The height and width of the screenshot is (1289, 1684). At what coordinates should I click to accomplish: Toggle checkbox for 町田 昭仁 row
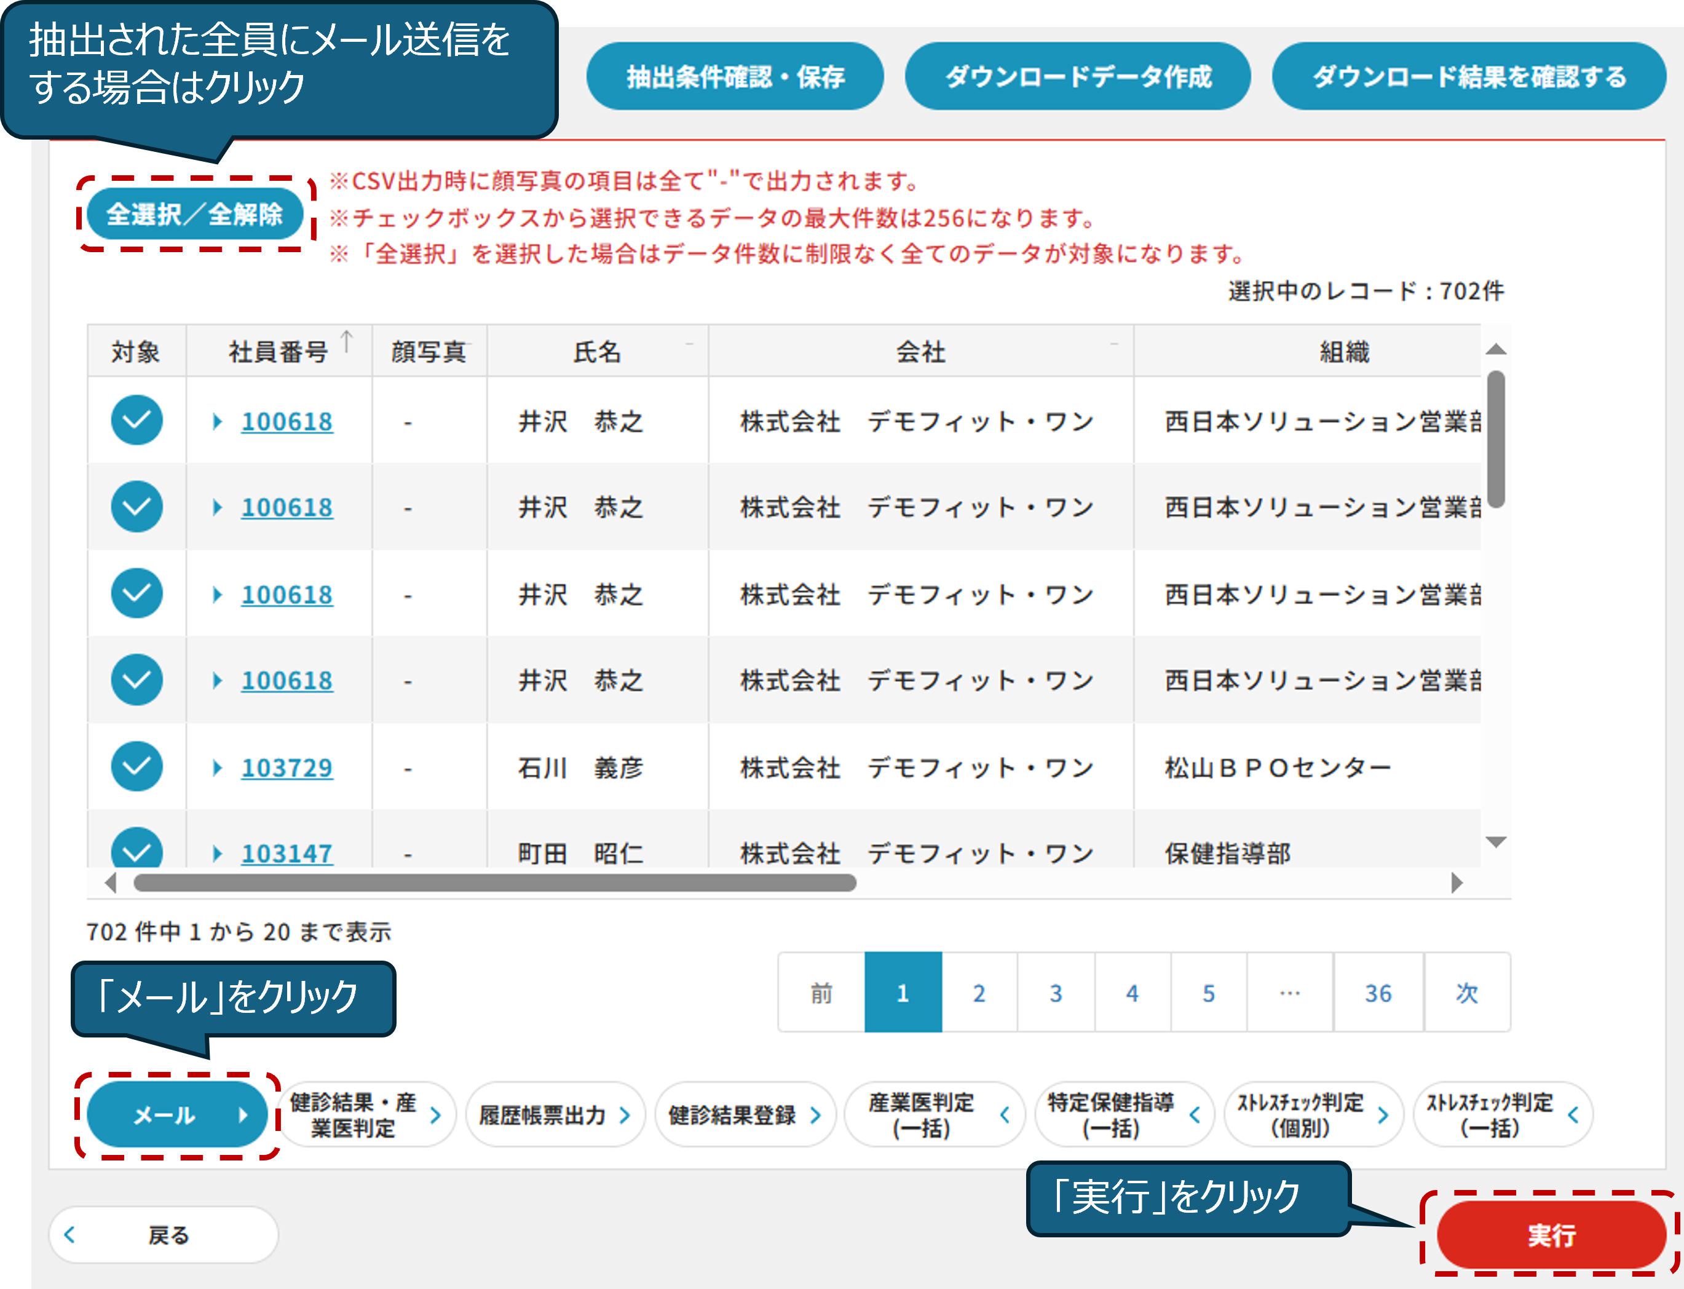[136, 849]
